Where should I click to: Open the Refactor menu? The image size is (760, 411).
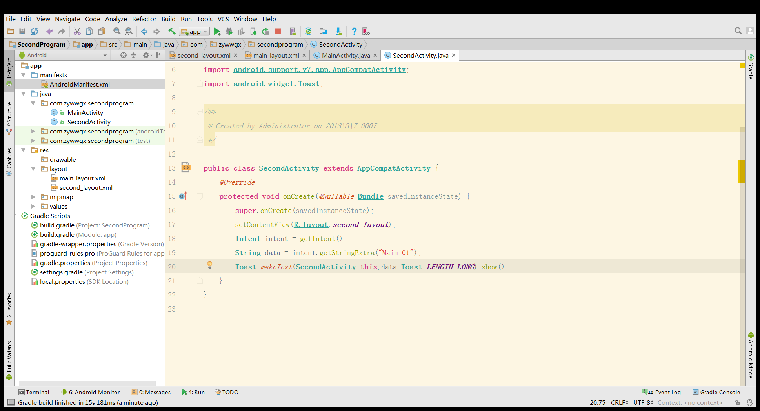coord(144,19)
